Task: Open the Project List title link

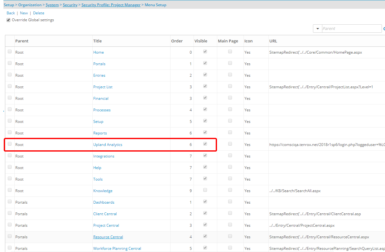Action: (103, 87)
